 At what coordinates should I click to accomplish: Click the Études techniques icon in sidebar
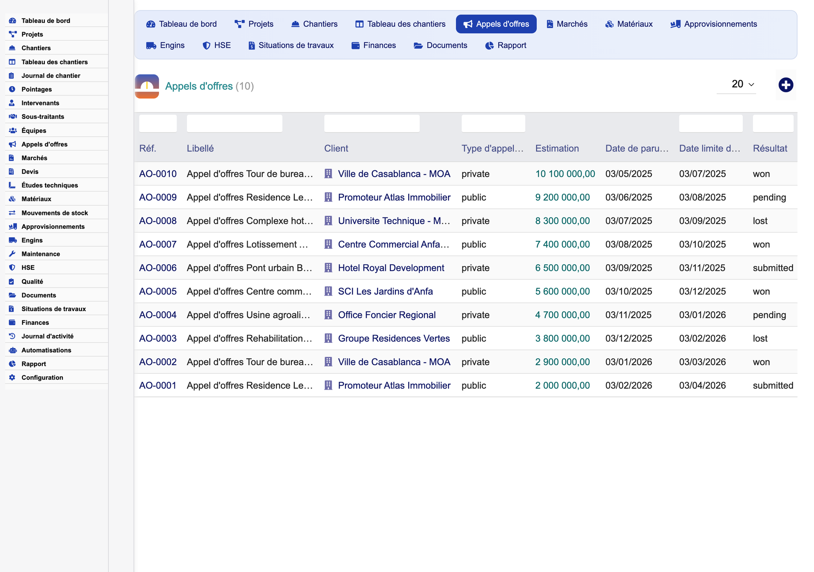13,185
